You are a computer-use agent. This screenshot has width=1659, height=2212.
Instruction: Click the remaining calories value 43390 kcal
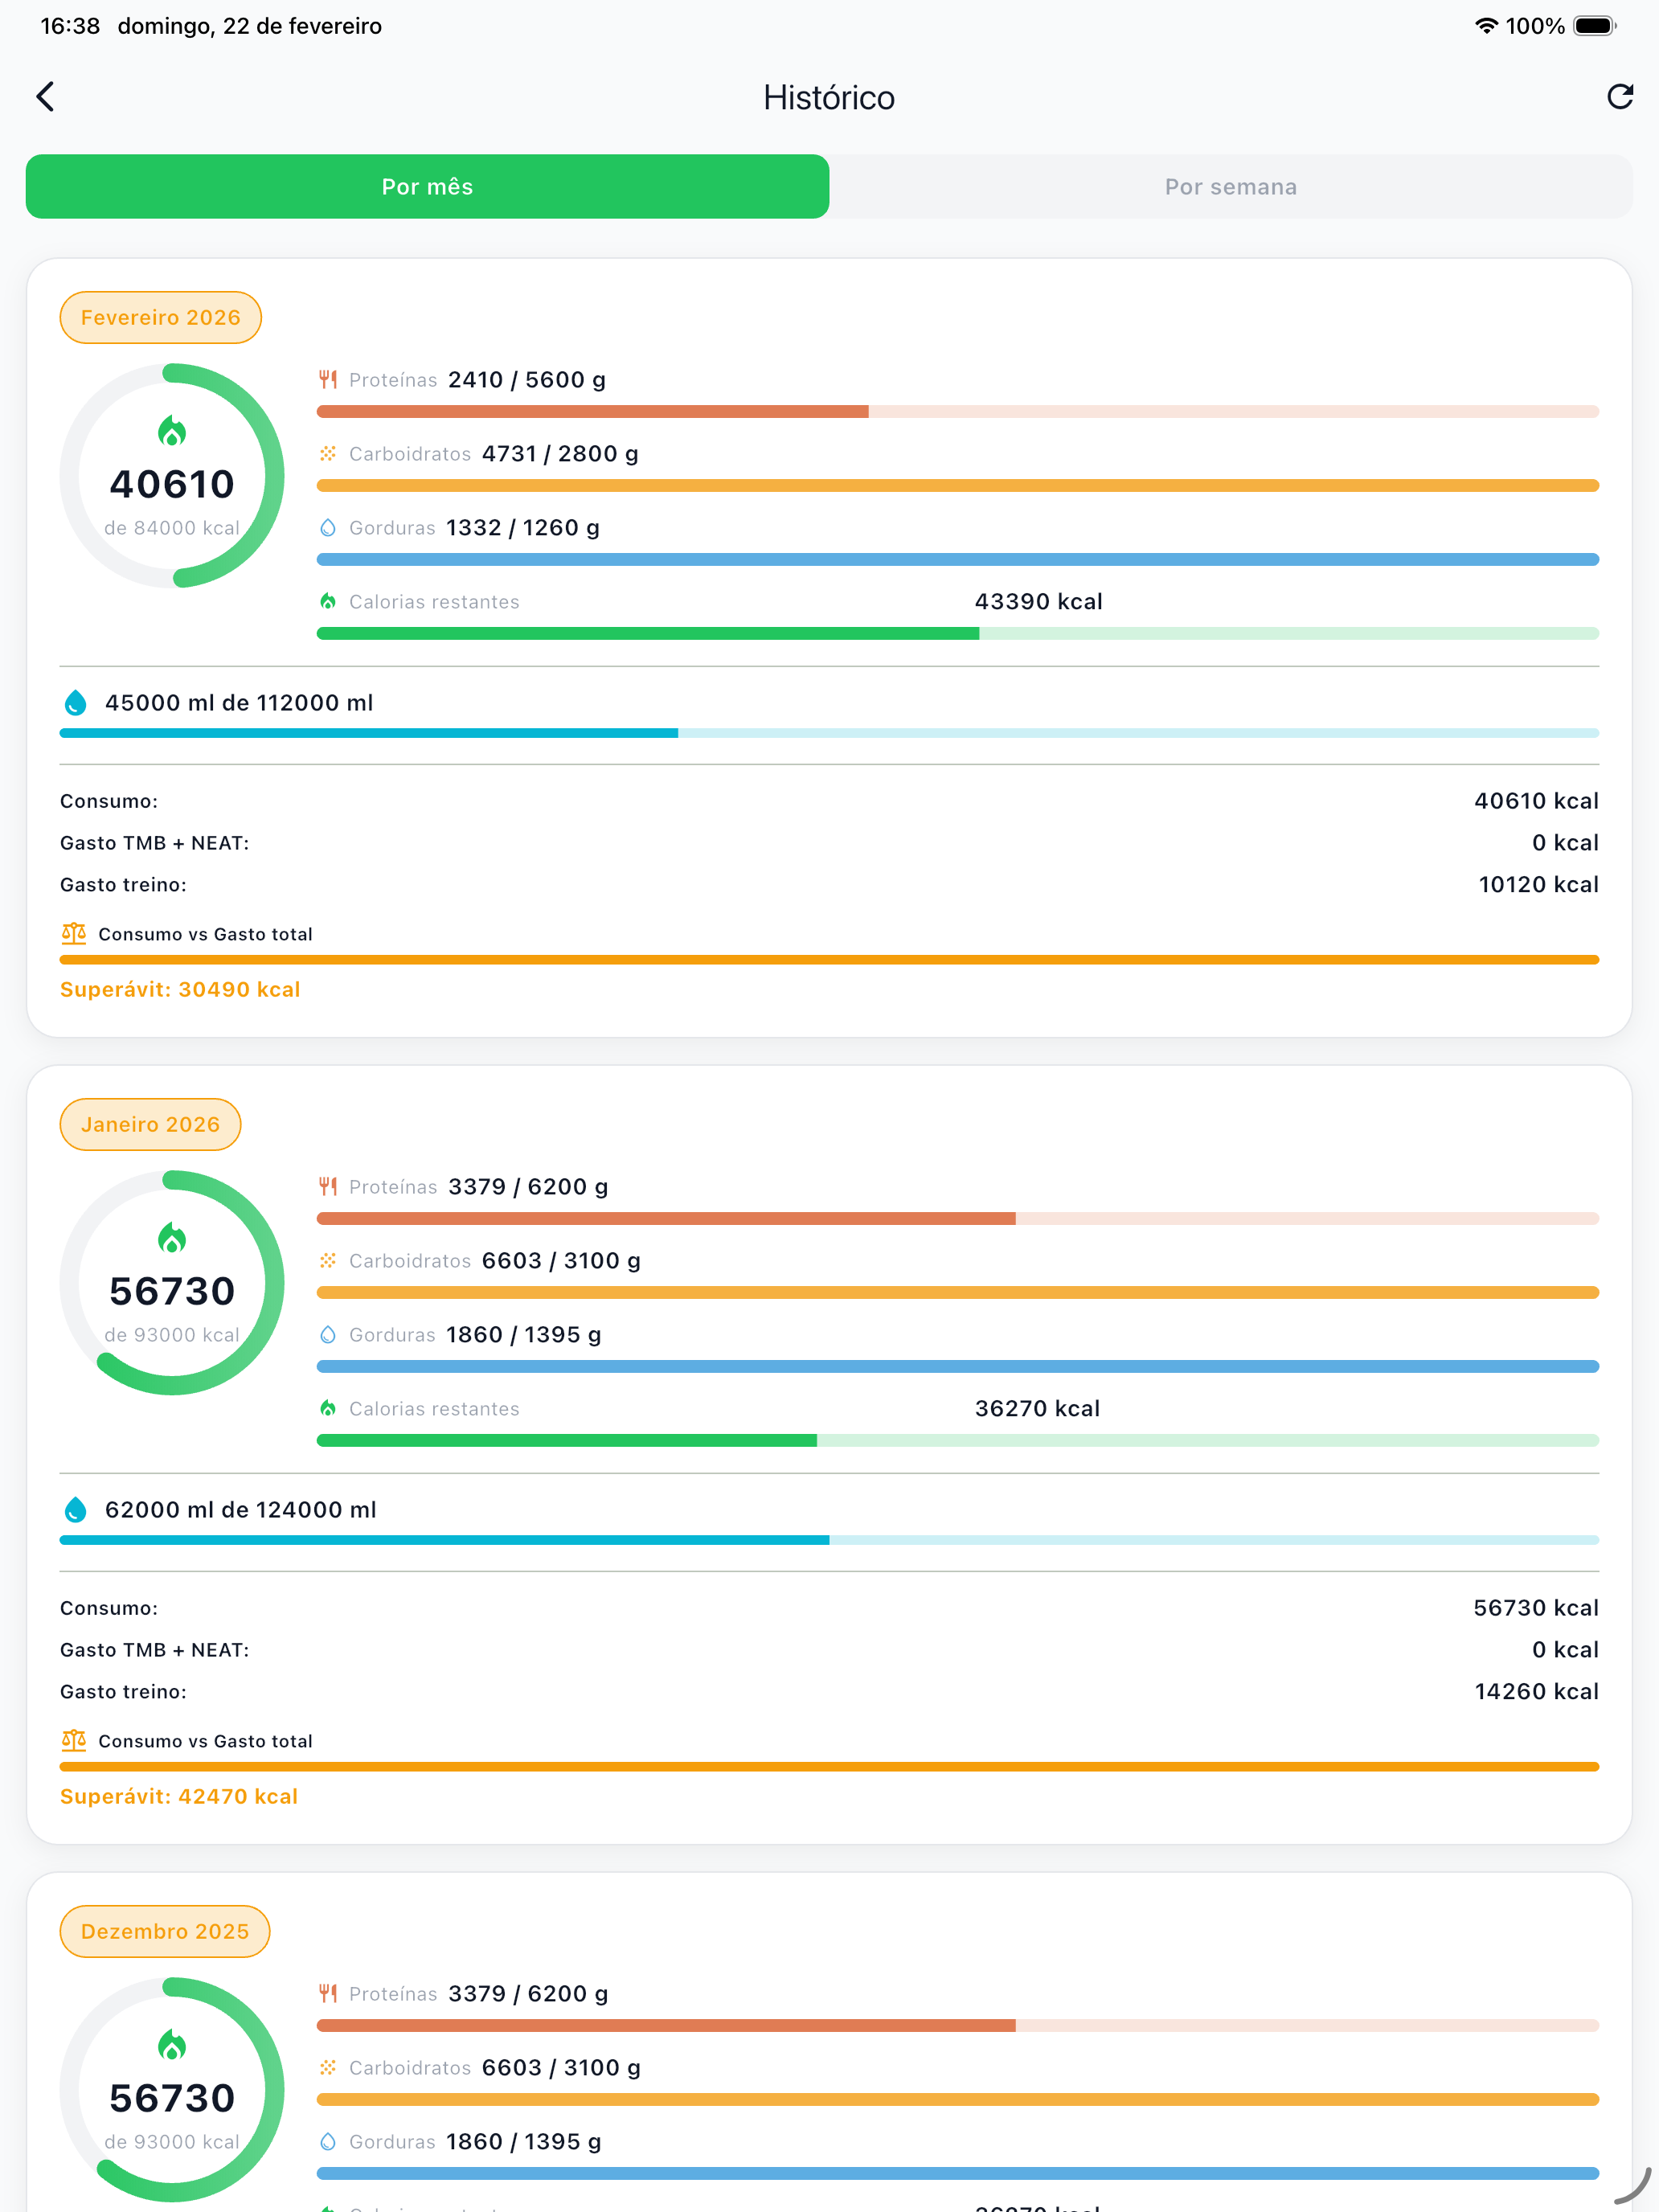pos(1039,602)
